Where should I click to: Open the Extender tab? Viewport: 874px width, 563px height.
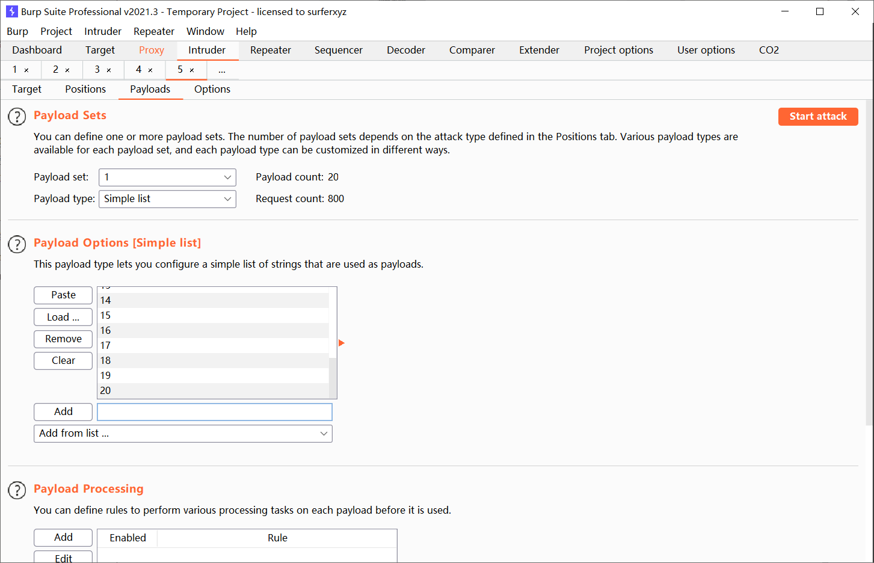[x=540, y=51]
